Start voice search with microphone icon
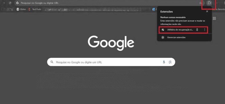The image size is (225, 104). [x=164, y=62]
